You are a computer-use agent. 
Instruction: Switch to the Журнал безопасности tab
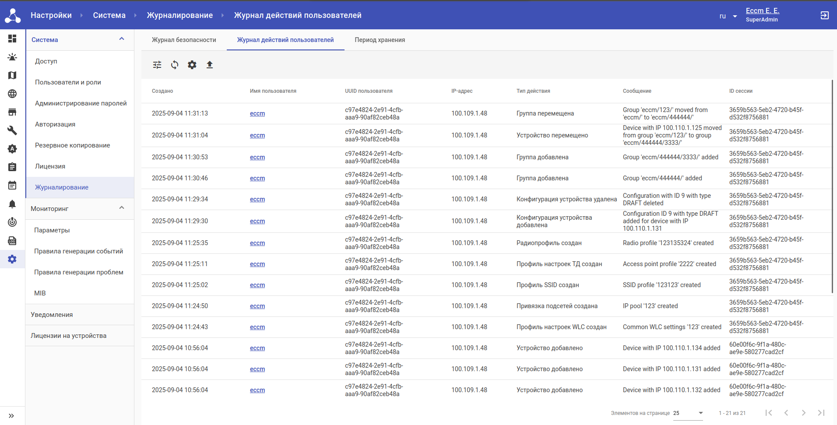[x=184, y=40]
